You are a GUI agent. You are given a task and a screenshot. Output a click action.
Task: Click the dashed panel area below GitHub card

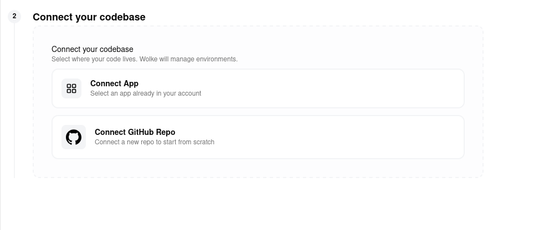pyautogui.click(x=258, y=168)
